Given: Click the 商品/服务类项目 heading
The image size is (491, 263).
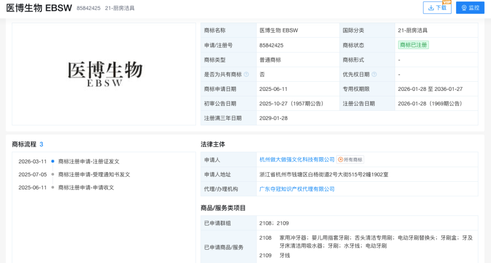Looking at the screenshot, I should (x=223, y=208).
